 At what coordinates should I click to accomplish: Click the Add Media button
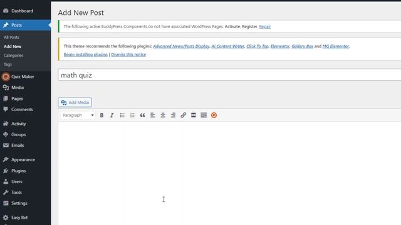pyautogui.click(x=75, y=102)
